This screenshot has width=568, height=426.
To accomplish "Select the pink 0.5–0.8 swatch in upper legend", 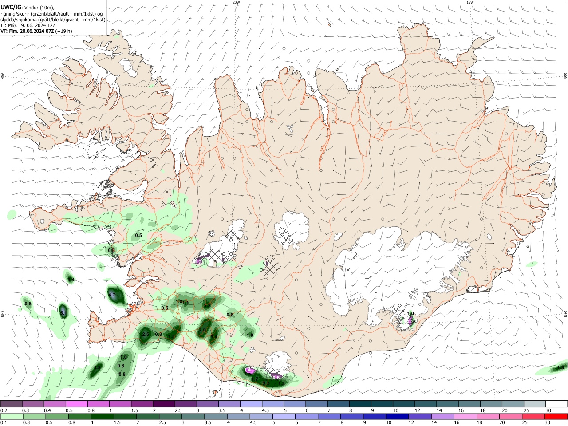I will point(77,404).
